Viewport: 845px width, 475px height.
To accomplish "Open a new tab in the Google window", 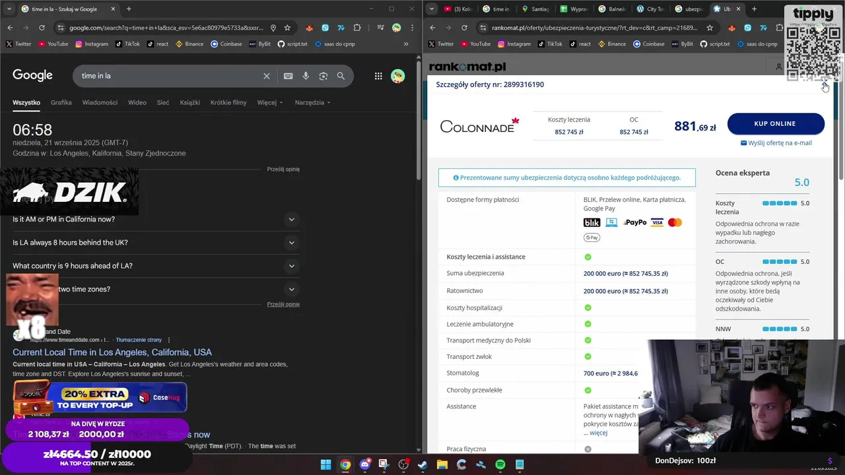I will (x=129, y=9).
